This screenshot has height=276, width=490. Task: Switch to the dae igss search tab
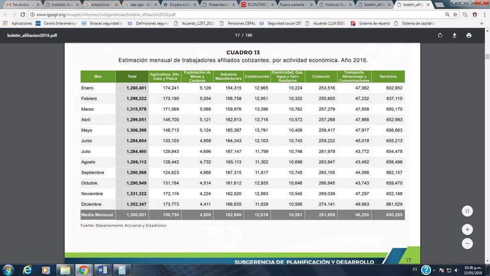pyautogui.click(x=140, y=5)
